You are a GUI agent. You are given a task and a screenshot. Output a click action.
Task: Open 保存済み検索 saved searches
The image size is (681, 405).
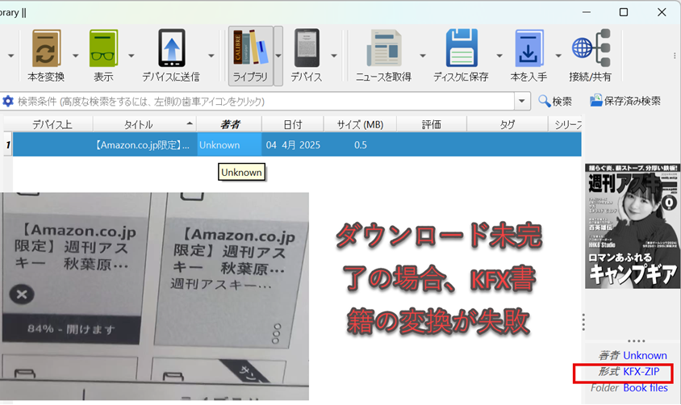[x=625, y=101]
